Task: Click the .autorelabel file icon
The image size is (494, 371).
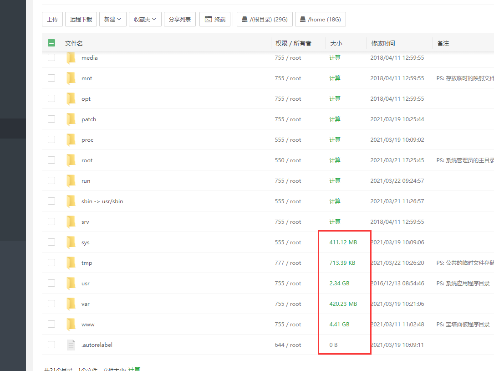Action: [71, 345]
